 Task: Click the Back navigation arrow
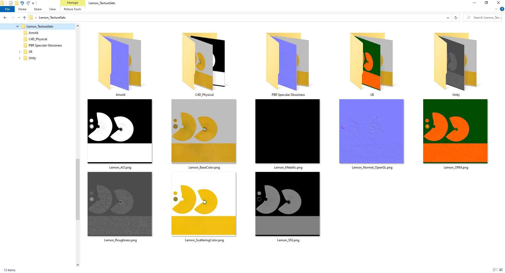point(5,18)
